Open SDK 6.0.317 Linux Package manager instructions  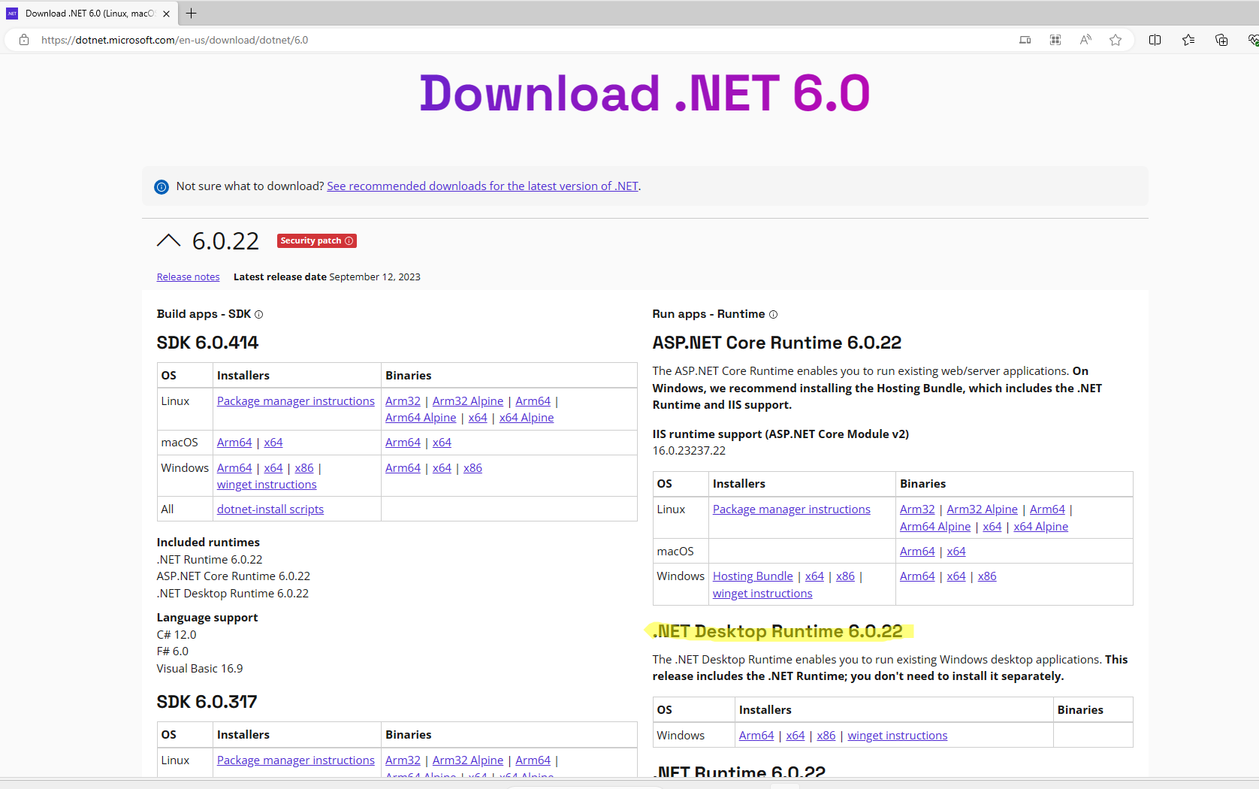295,760
